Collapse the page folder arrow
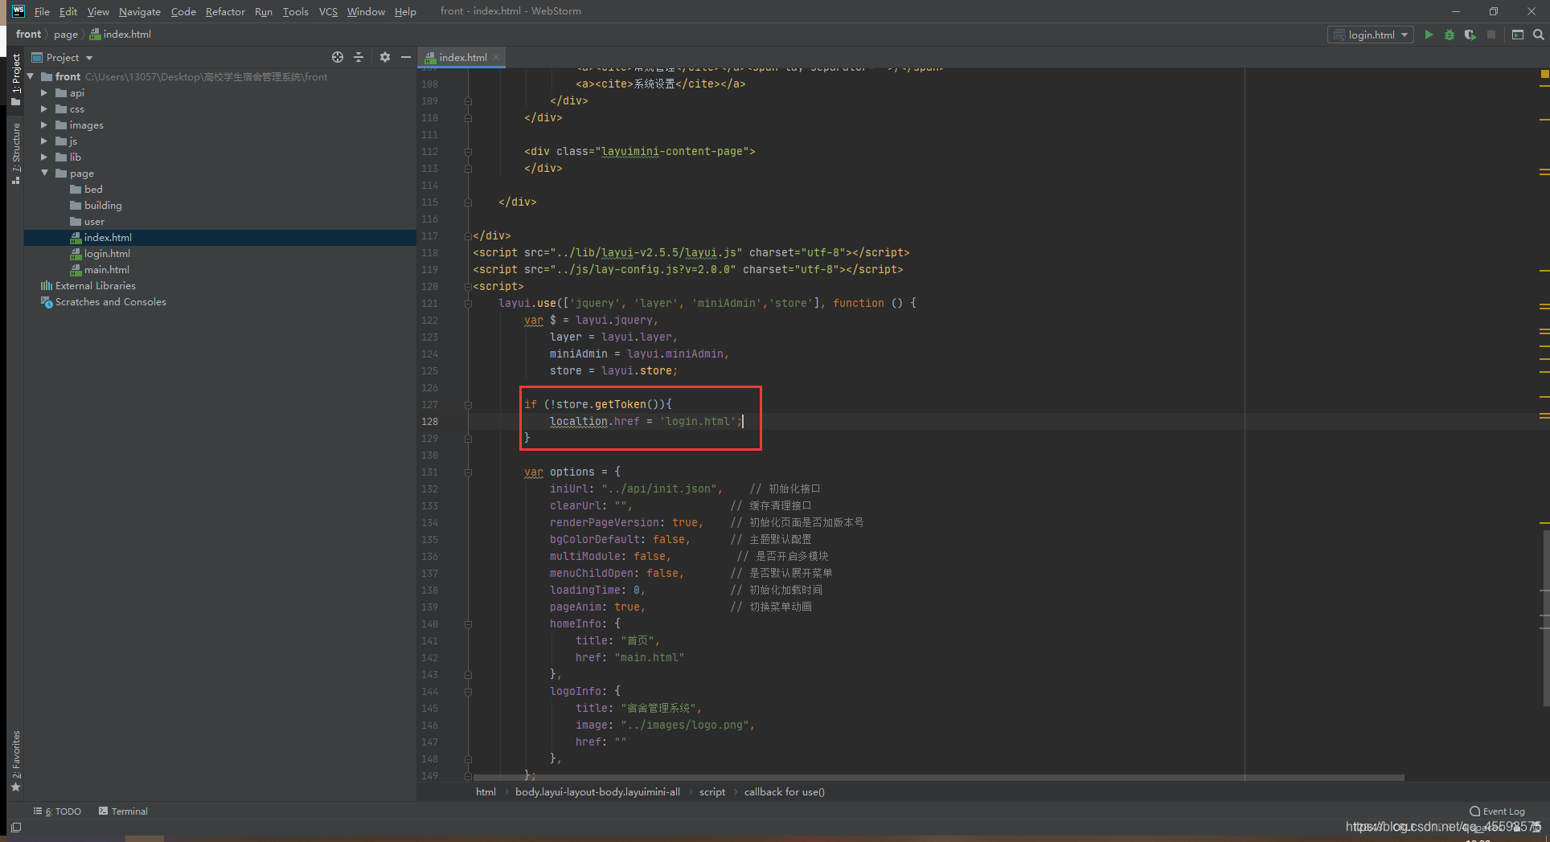Image resolution: width=1550 pixels, height=842 pixels. pos(44,174)
